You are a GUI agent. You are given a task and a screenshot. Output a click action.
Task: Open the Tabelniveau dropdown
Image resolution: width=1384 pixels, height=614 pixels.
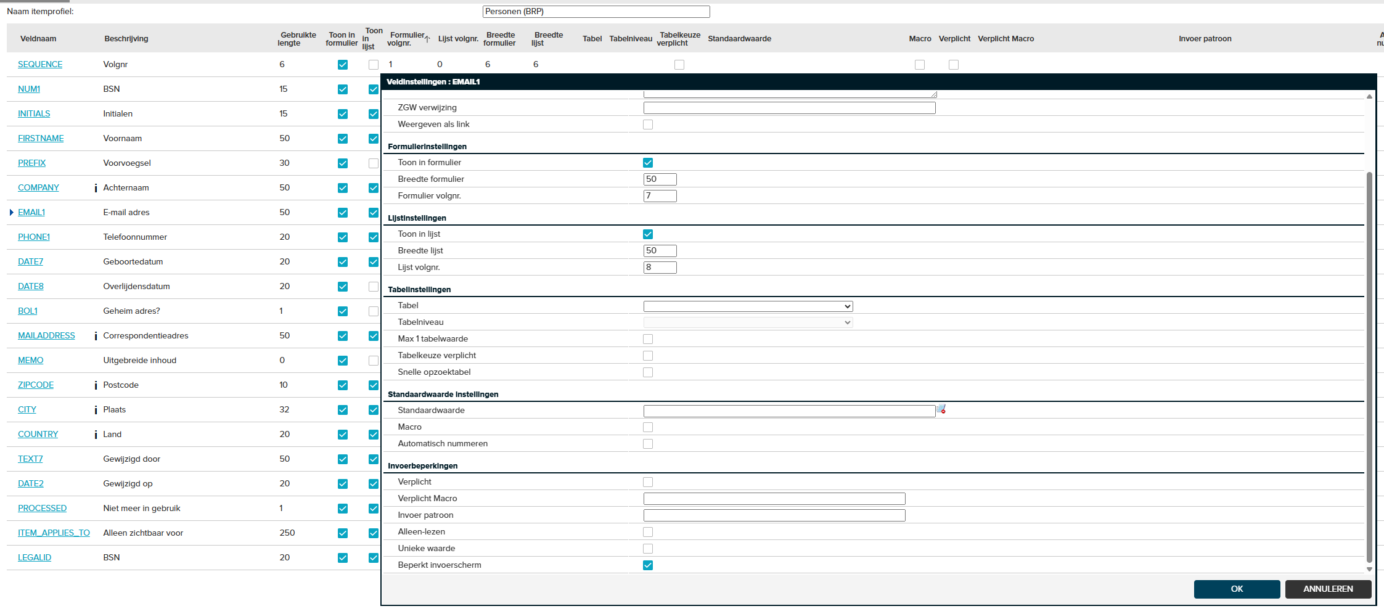pyautogui.click(x=748, y=322)
